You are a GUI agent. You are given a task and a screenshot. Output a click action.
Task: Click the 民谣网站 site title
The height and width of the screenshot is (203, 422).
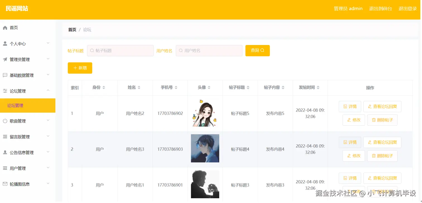[x=17, y=9]
